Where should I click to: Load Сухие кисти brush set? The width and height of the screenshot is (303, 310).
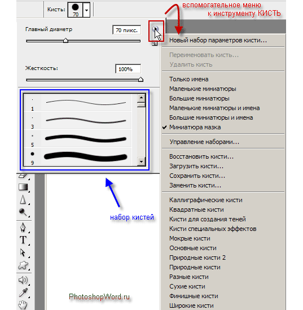pos(223,286)
